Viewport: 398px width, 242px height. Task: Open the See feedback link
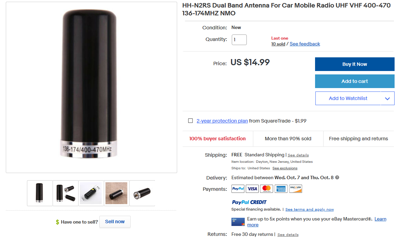click(305, 44)
